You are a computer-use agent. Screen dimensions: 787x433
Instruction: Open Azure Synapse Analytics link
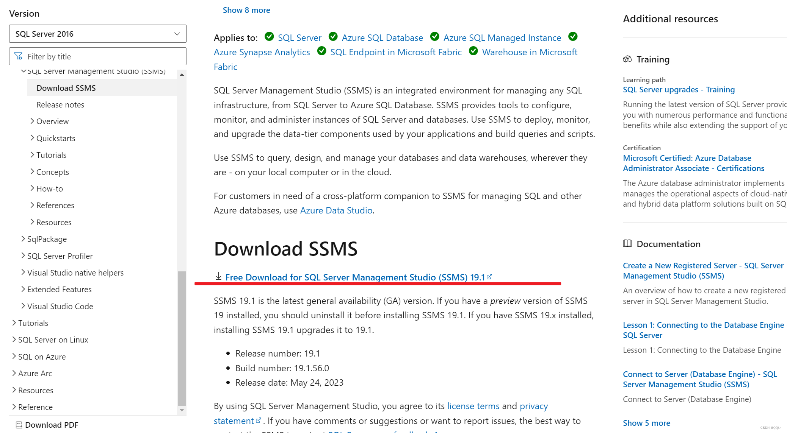262,52
